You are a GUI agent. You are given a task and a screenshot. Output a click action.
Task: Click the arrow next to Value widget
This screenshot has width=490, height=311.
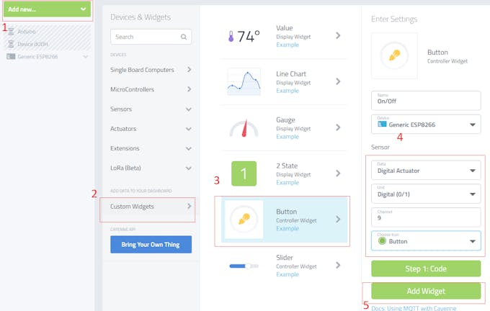[338, 35]
